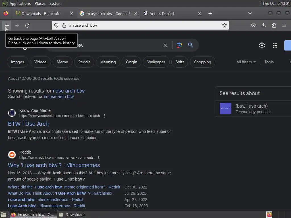Select the Origin filter chip
This screenshot has width=291, height=218.
coord(131,62)
